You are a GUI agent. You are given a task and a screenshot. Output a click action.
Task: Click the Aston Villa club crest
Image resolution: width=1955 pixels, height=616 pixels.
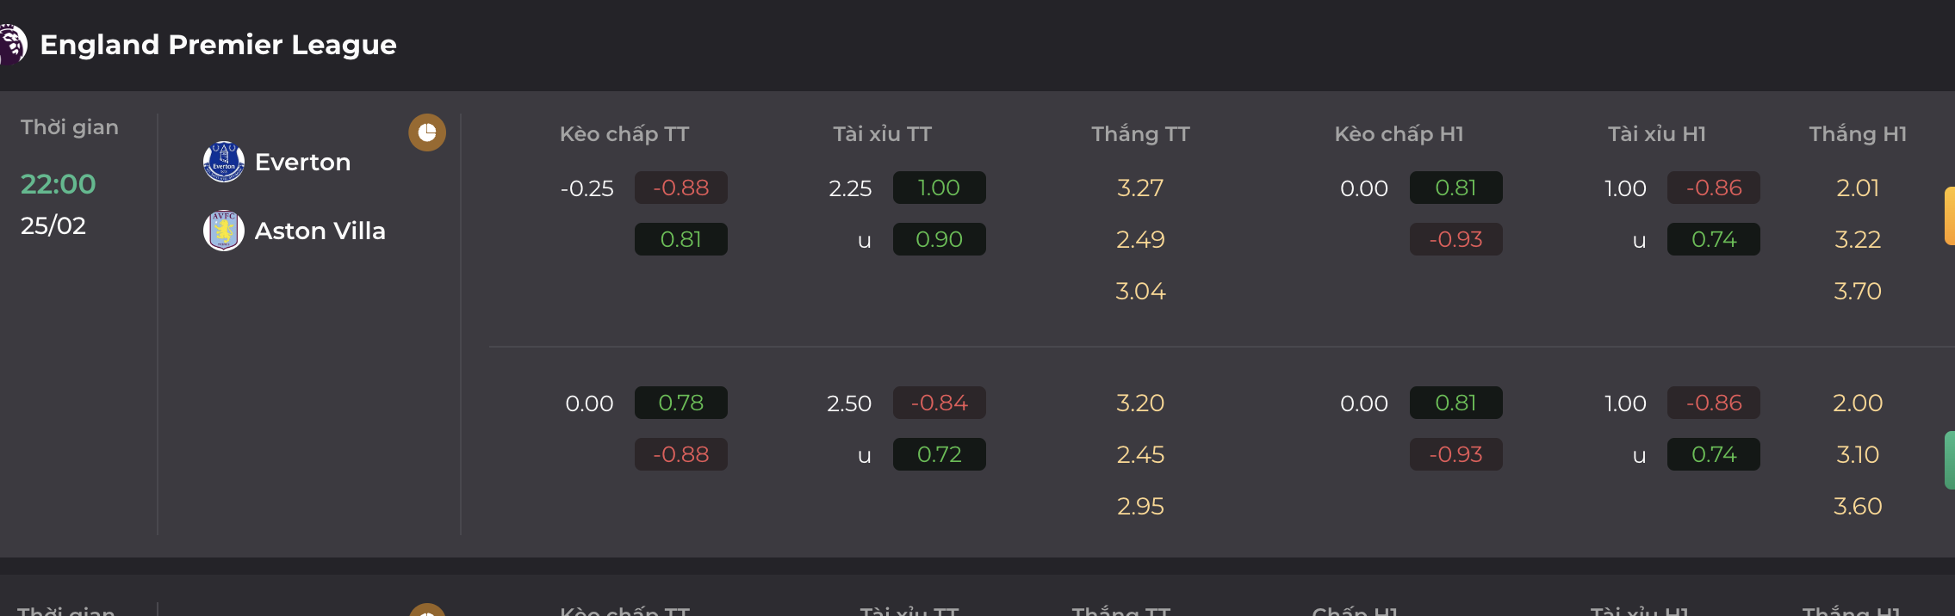coord(224,231)
